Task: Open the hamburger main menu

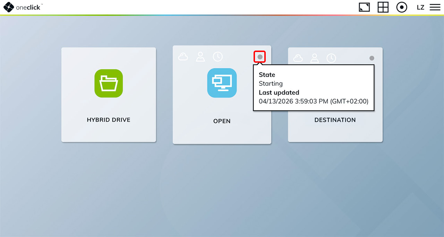Action: (x=435, y=7)
